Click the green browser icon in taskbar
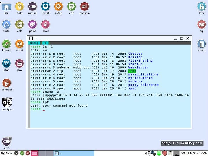Image resolution: width=208 pixels, height=156 pixels. click(x=22, y=153)
